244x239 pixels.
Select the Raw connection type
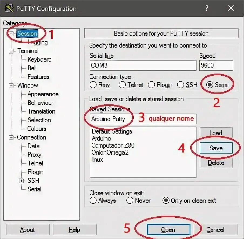click(100, 85)
